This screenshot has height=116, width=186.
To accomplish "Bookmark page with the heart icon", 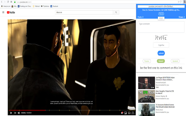I will [181, 2].
